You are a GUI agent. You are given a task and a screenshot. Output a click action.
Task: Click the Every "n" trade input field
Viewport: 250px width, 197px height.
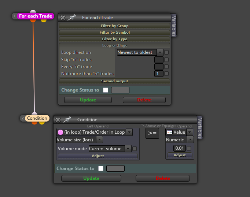point(159,67)
